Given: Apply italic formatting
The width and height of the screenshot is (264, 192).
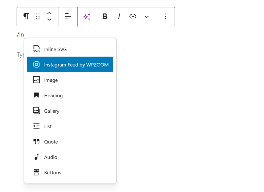Looking at the screenshot, I should click(x=119, y=16).
